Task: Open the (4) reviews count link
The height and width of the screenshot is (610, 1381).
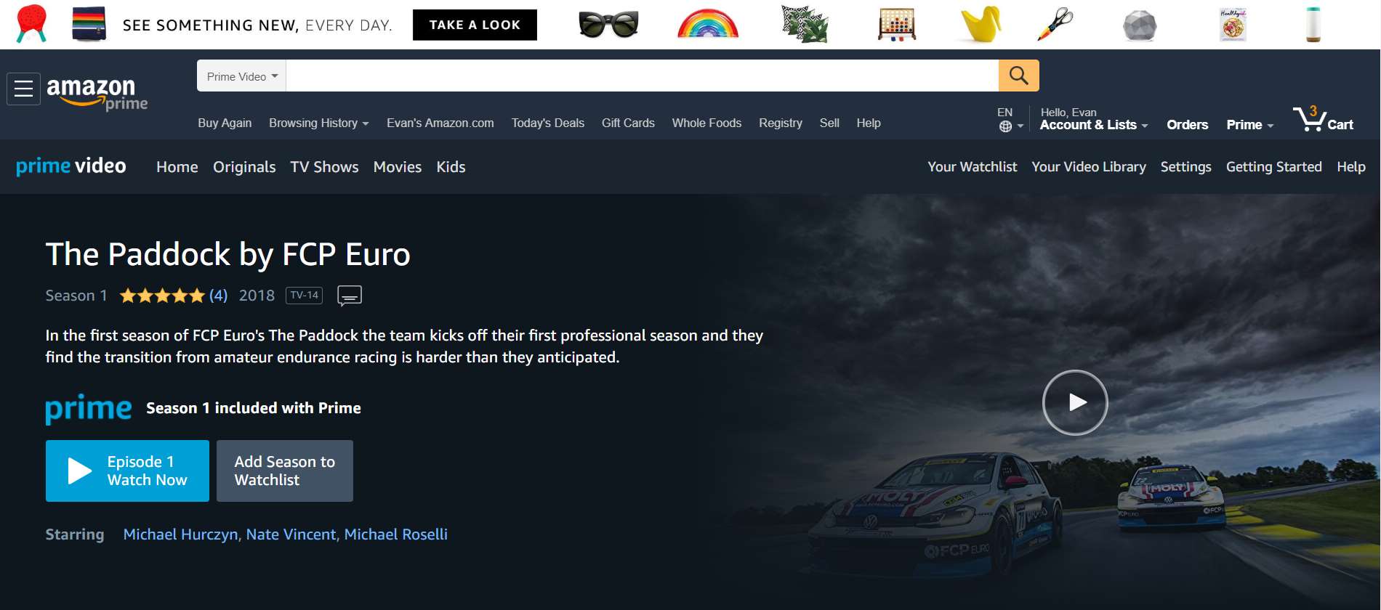Action: pyautogui.click(x=218, y=296)
